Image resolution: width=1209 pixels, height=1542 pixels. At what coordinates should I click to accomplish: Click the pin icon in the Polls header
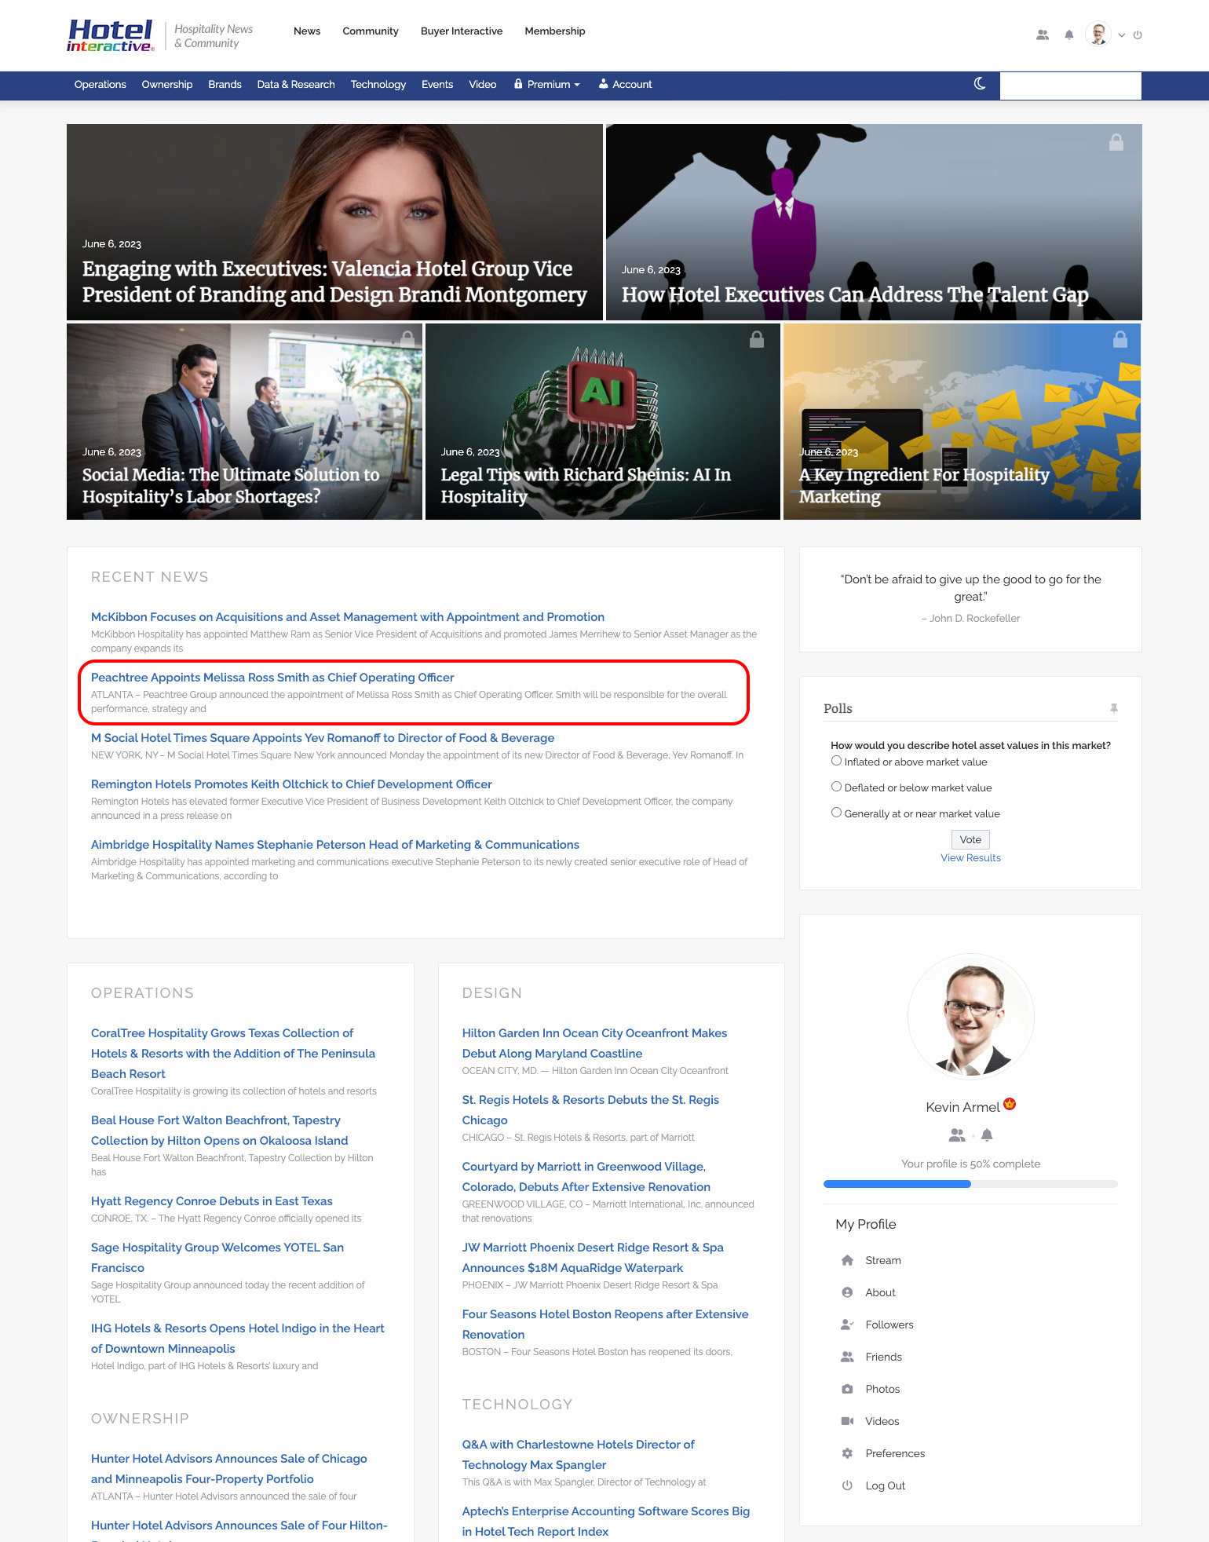1113,708
